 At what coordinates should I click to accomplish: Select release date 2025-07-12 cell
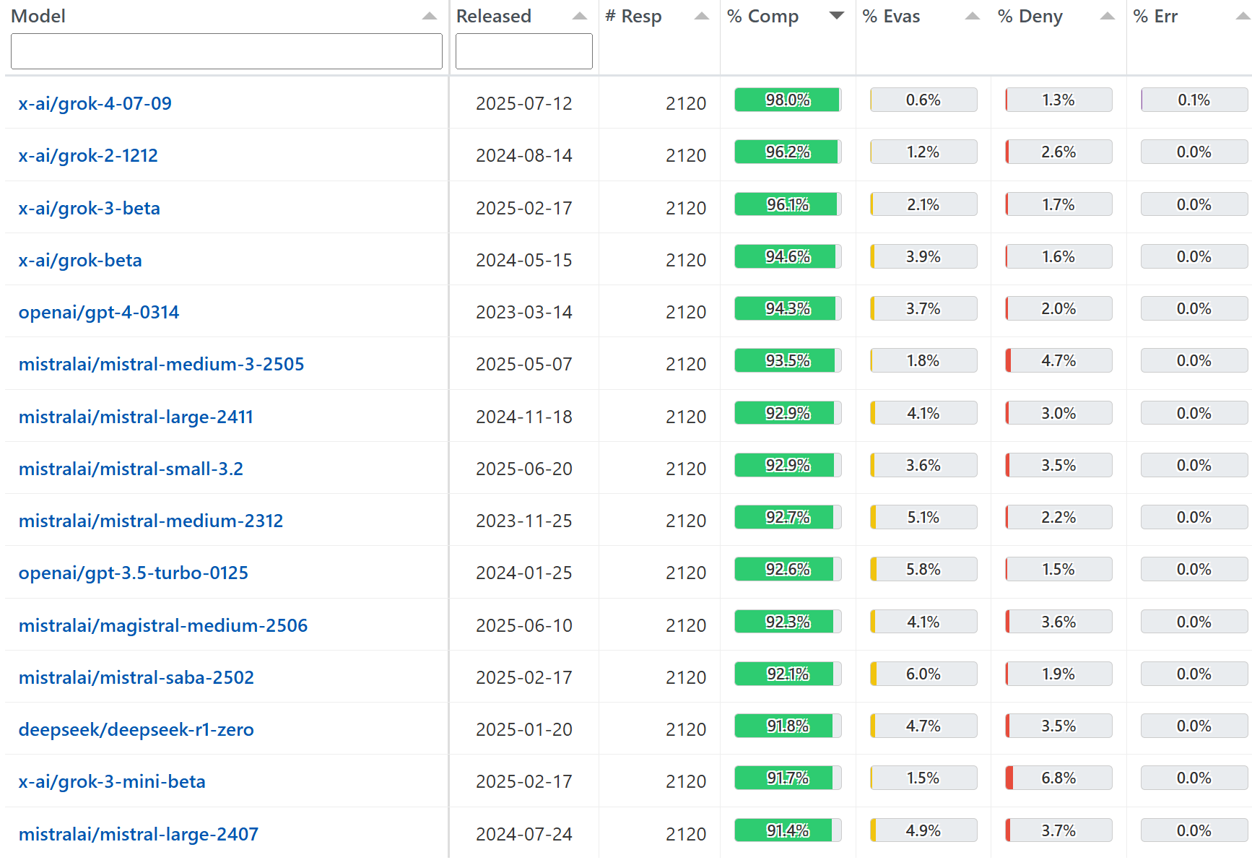(x=524, y=103)
